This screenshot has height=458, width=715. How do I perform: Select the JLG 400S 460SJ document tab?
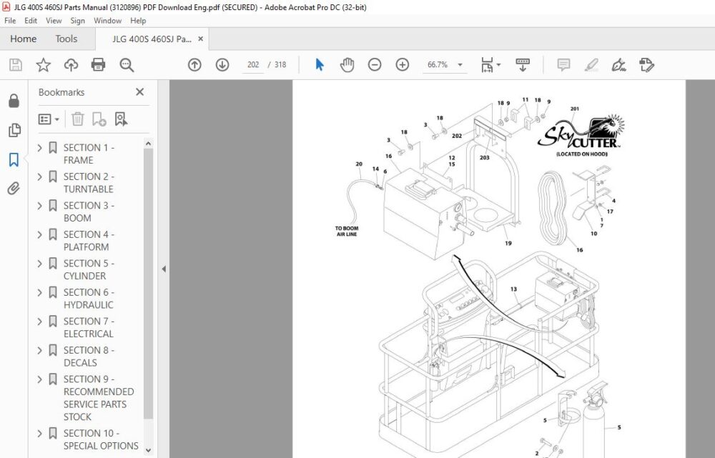(x=152, y=39)
